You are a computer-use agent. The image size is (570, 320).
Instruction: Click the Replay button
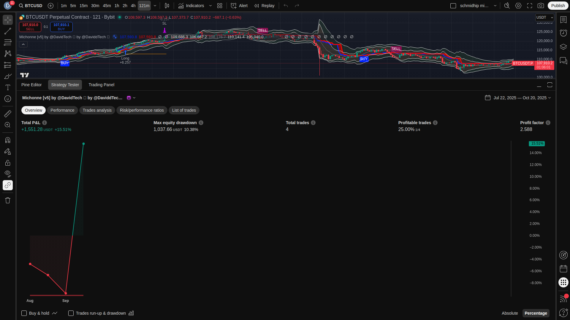pos(264,6)
